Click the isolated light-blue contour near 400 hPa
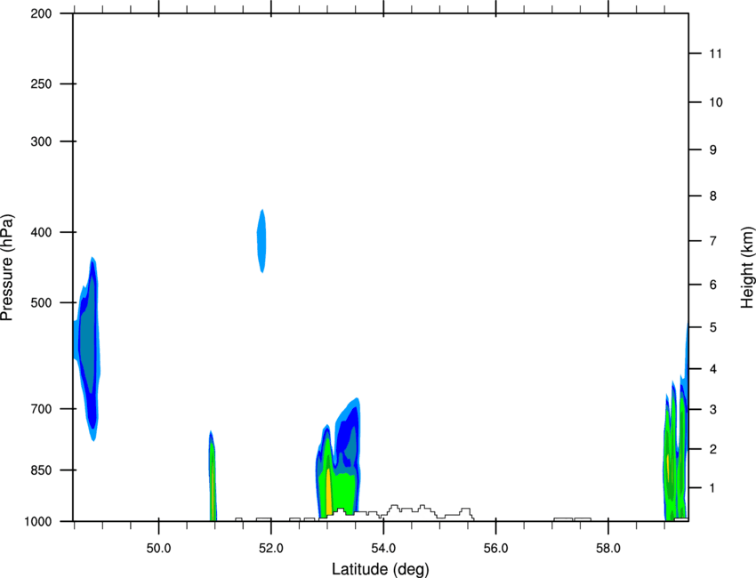 261,241
